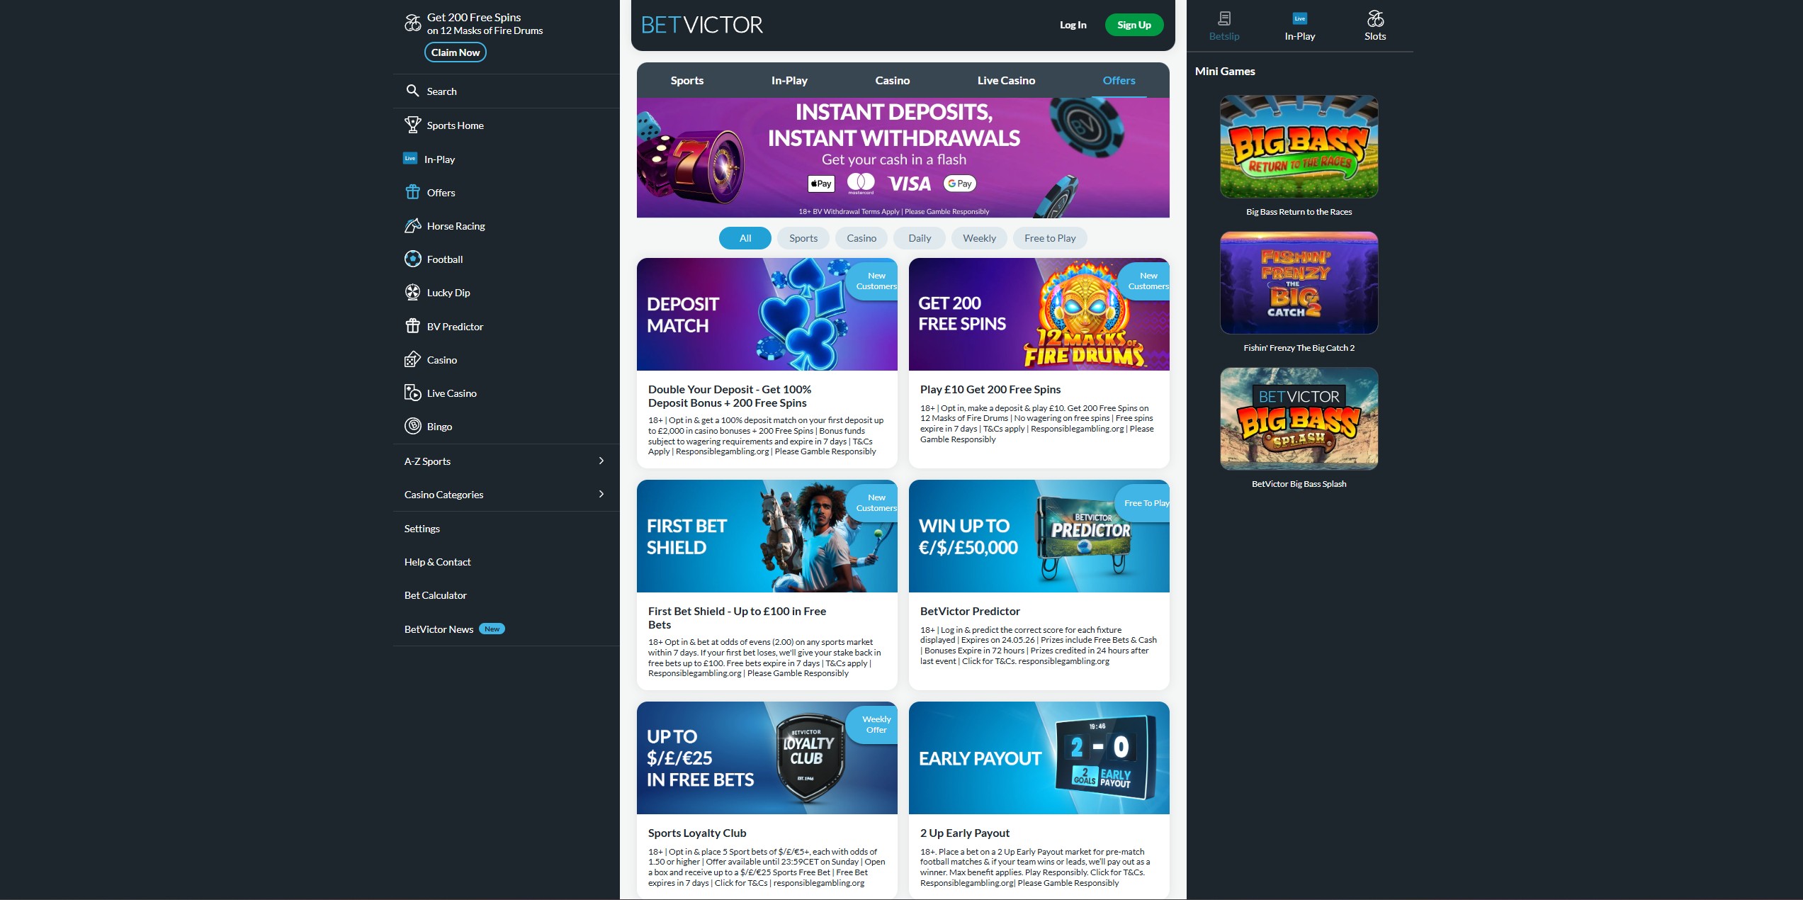The image size is (1803, 900).
Task: Click the BetVictor logo
Action: [x=702, y=25]
